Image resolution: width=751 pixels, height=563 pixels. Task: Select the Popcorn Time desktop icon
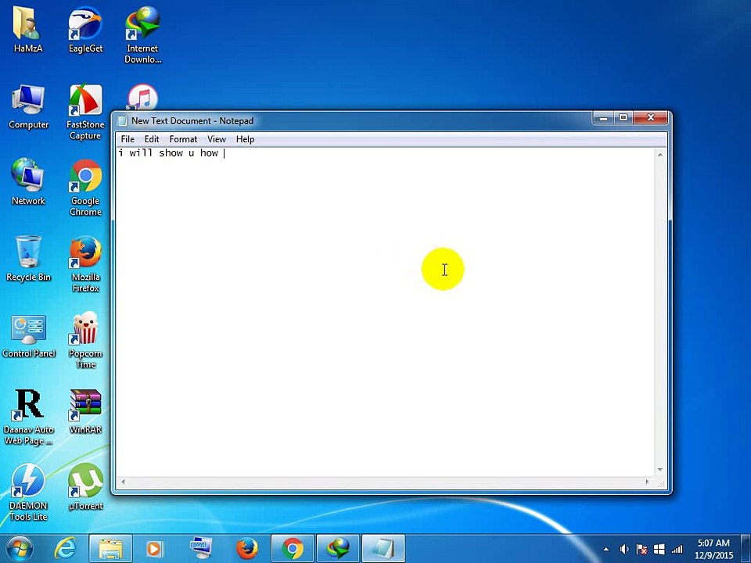pyautogui.click(x=85, y=340)
